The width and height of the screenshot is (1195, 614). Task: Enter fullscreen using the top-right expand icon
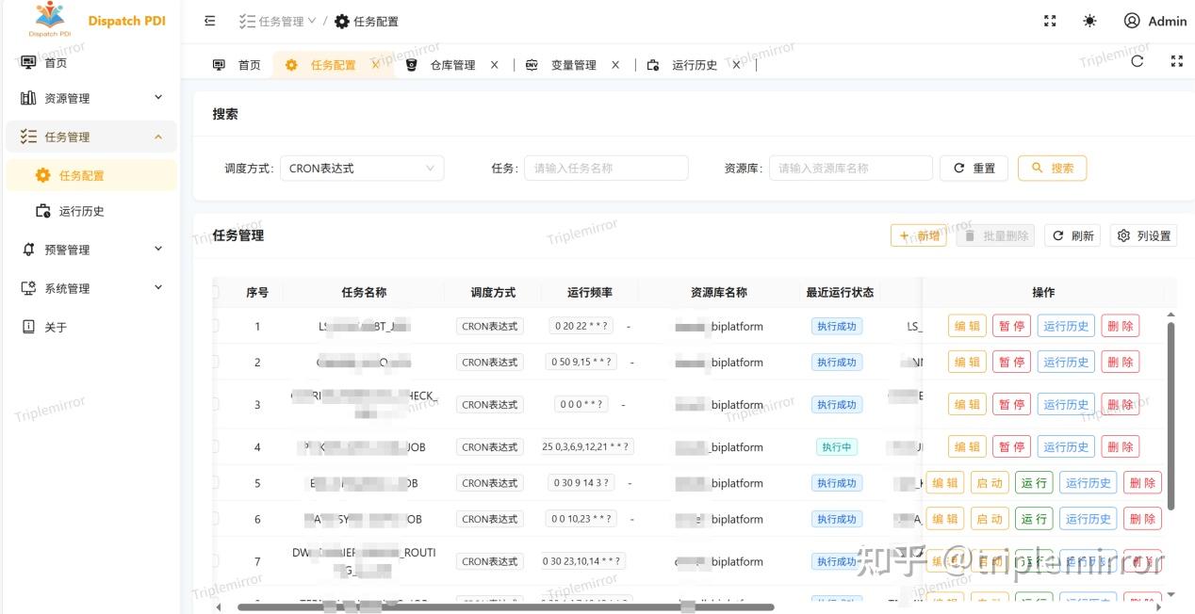click(x=1050, y=19)
